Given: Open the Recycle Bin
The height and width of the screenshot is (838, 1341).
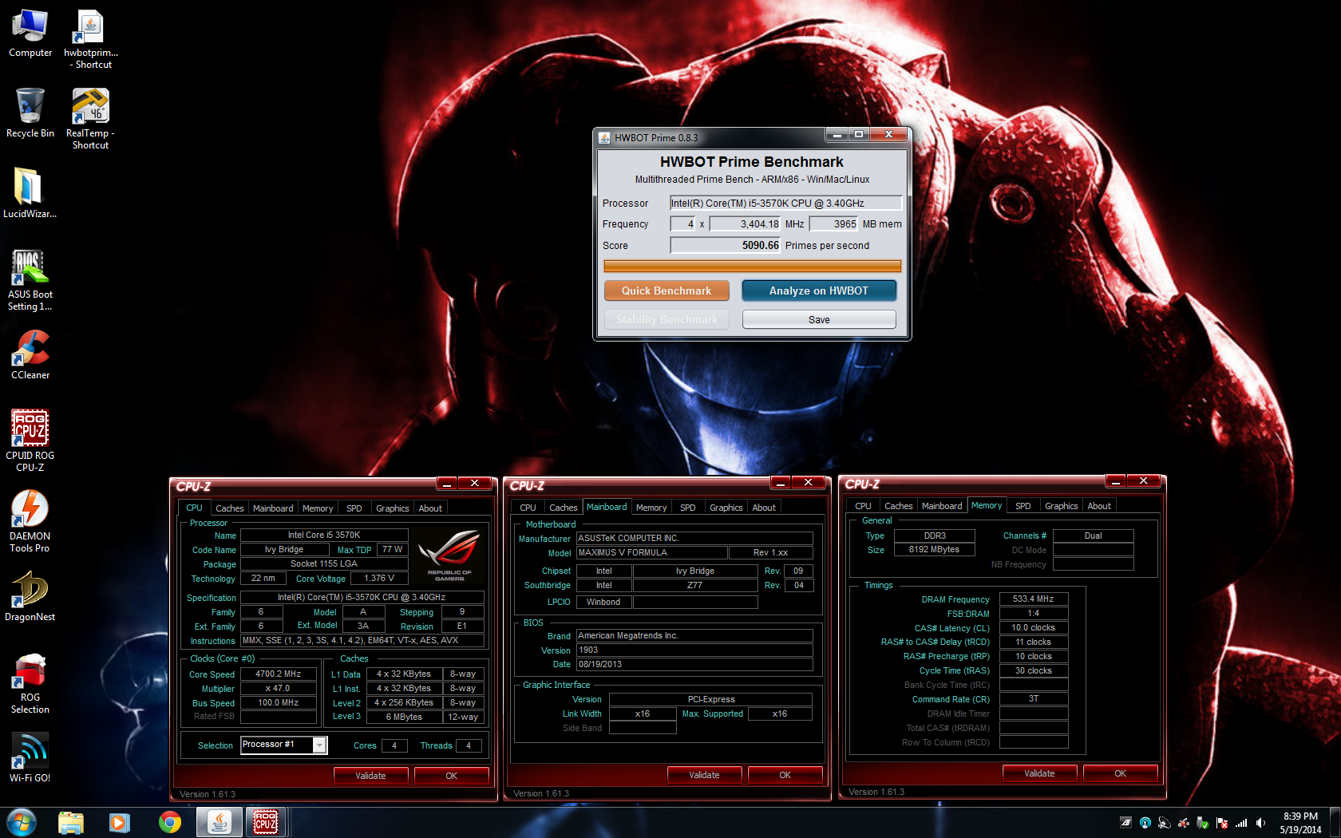Looking at the screenshot, I should point(30,113).
